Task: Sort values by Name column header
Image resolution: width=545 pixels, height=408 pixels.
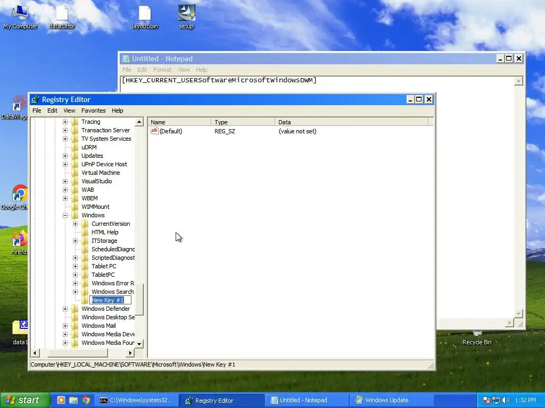Action: 179,122
